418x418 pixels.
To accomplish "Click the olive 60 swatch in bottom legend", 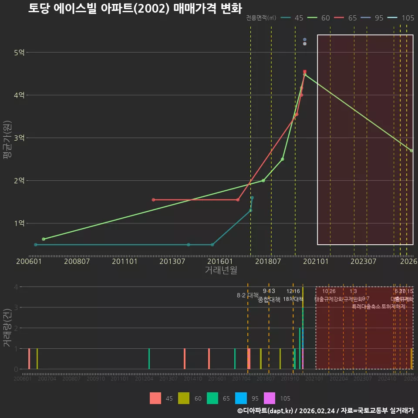I will tap(184, 398).
